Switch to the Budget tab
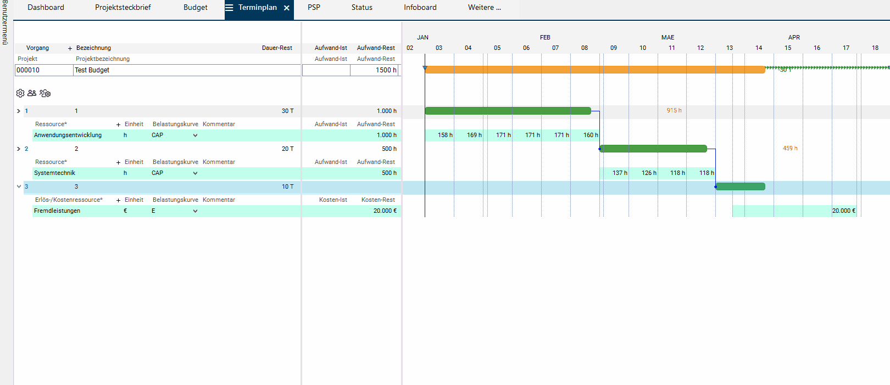This screenshot has height=385, width=890. [x=195, y=8]
